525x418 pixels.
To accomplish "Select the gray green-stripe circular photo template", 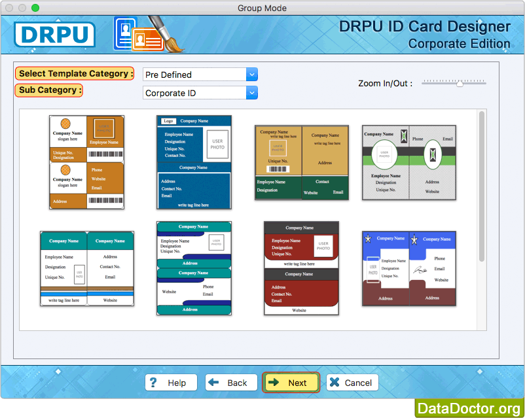I will coord(409,163).
